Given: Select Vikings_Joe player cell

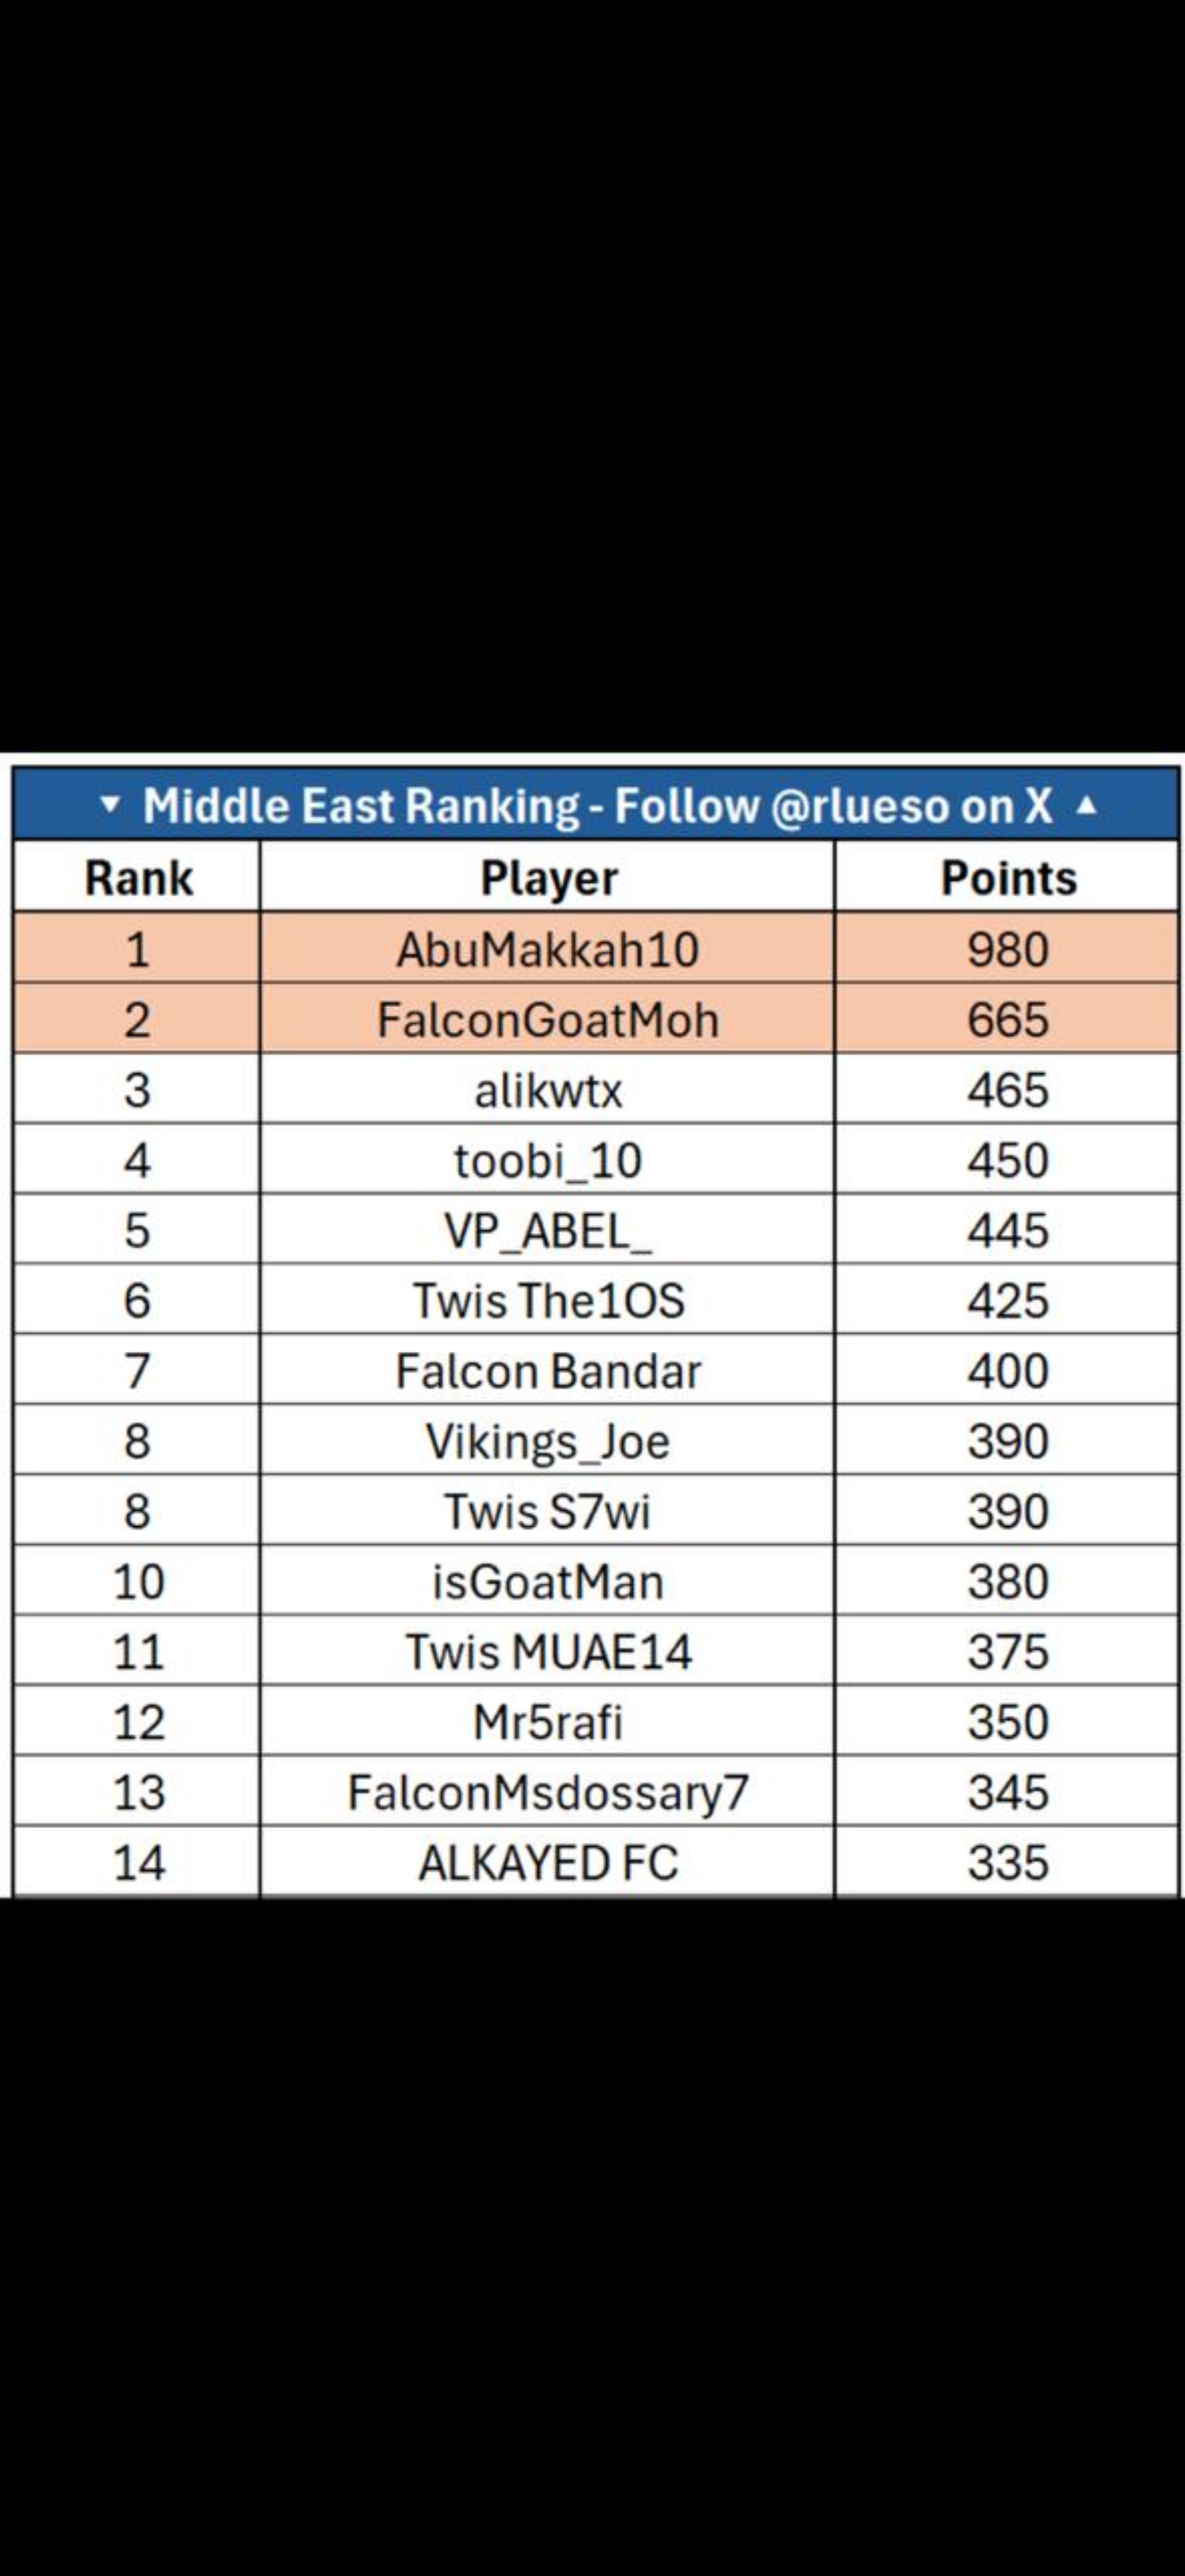Looking at the screenshot, I should pyautogui.click(x=548, y=1441).
